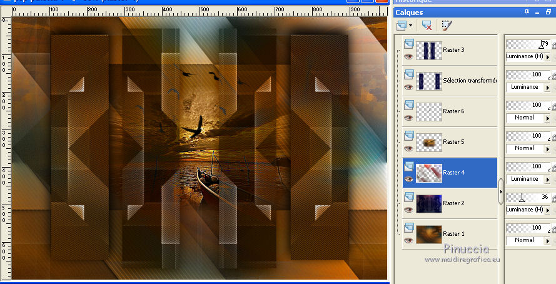The image size is (556, 284).
Task: Click the Raster 6 layer type icon
Action: point(409,104)
